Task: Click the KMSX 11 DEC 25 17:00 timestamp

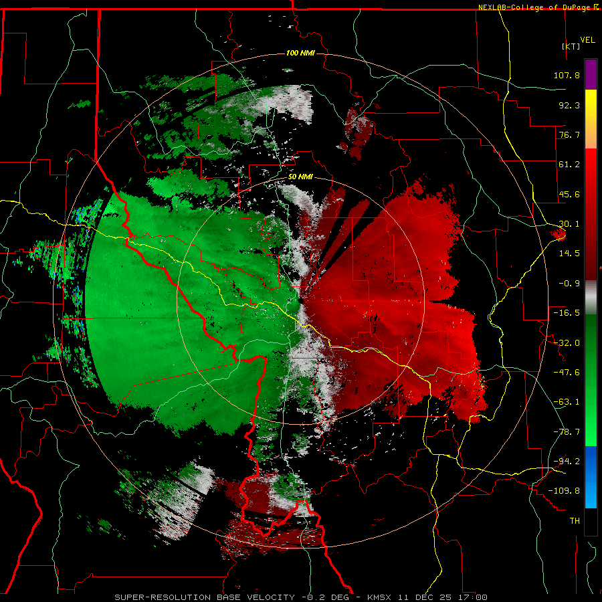Action: pos(427,597)
